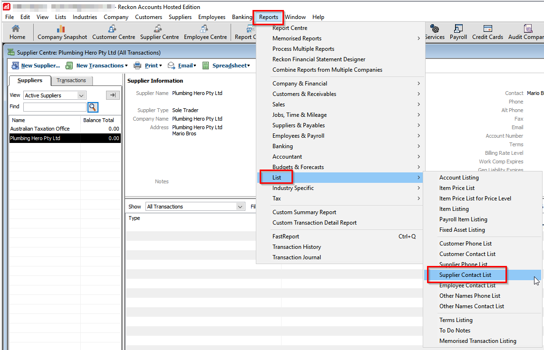Choose Memorised Transaction Listing
Viewport: 544px width, 350px height.
pos(483,341)
